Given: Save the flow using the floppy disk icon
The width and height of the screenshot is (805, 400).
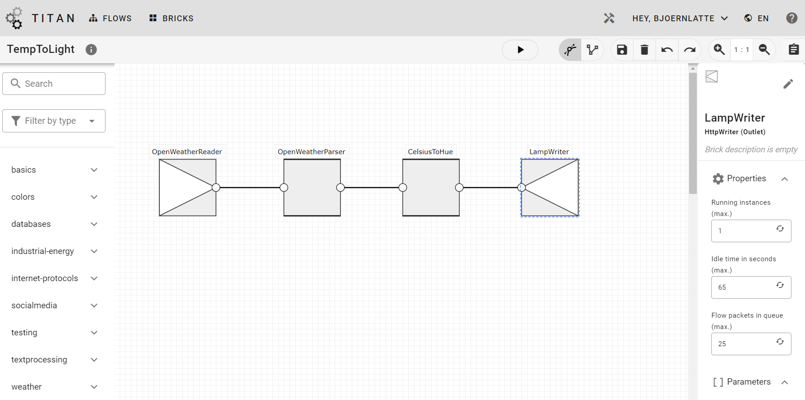Looking at the screenshot, I should 622,50.
